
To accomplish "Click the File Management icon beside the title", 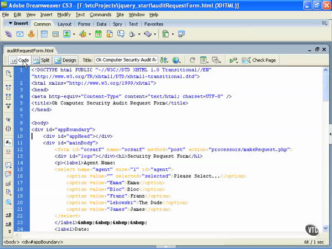I will pos(165,60).
